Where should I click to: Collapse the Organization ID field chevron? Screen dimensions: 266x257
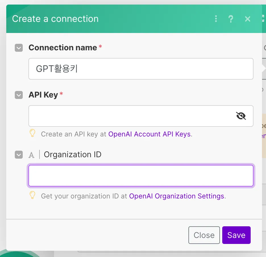click(19, 155)
